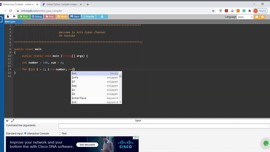The image size is (270, 152).
Task: Click the autocomplete popup scrollbar thumb
Action: [x=120, y=76]
